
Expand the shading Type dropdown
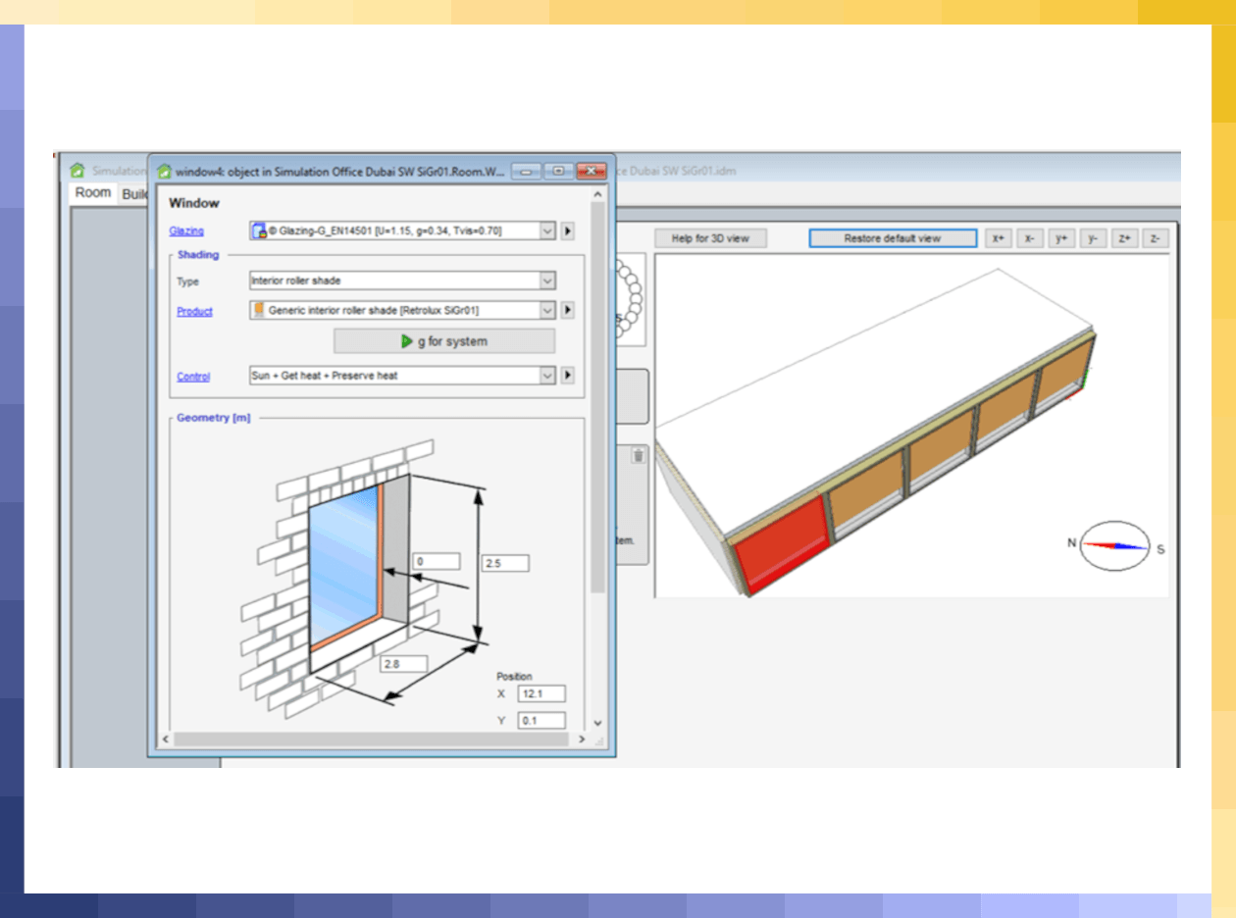[x=547, y=280]
